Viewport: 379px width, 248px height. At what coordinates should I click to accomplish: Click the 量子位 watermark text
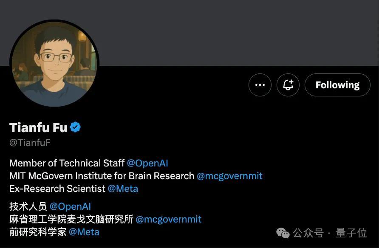351,233
